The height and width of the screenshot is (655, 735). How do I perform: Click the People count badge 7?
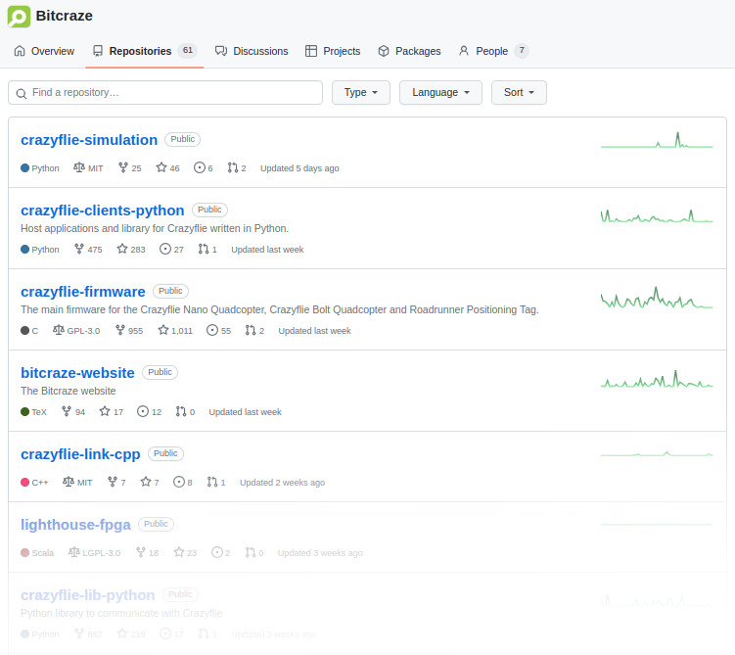[x=522, y=50]
